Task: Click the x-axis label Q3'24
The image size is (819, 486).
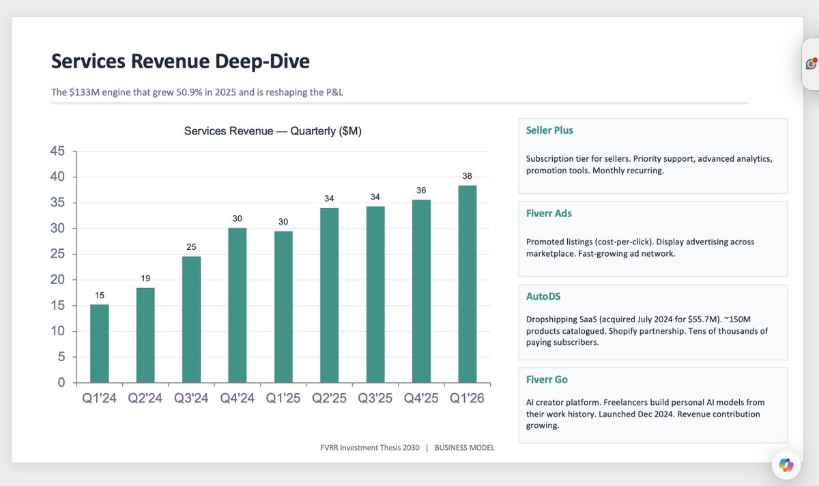Action: coord(191,399)
